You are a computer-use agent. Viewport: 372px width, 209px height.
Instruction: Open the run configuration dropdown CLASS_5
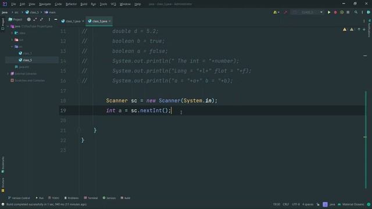click(307, 12)
